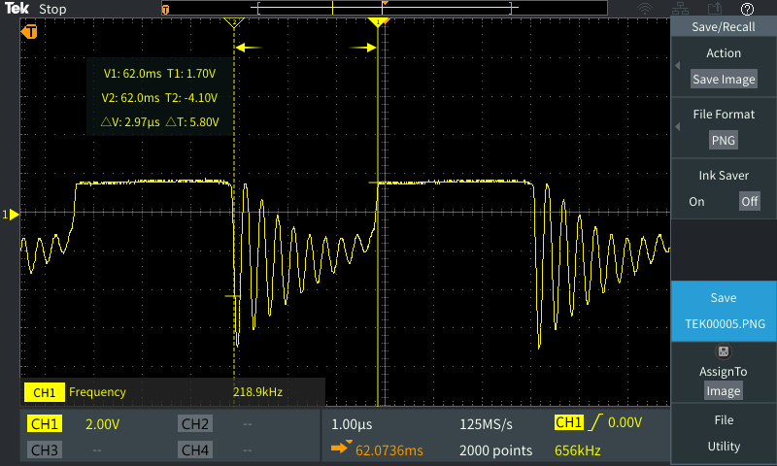Click the 218.9kHz frequency reading
This screenshot has width=777, height=466.
tap(257, 392)
